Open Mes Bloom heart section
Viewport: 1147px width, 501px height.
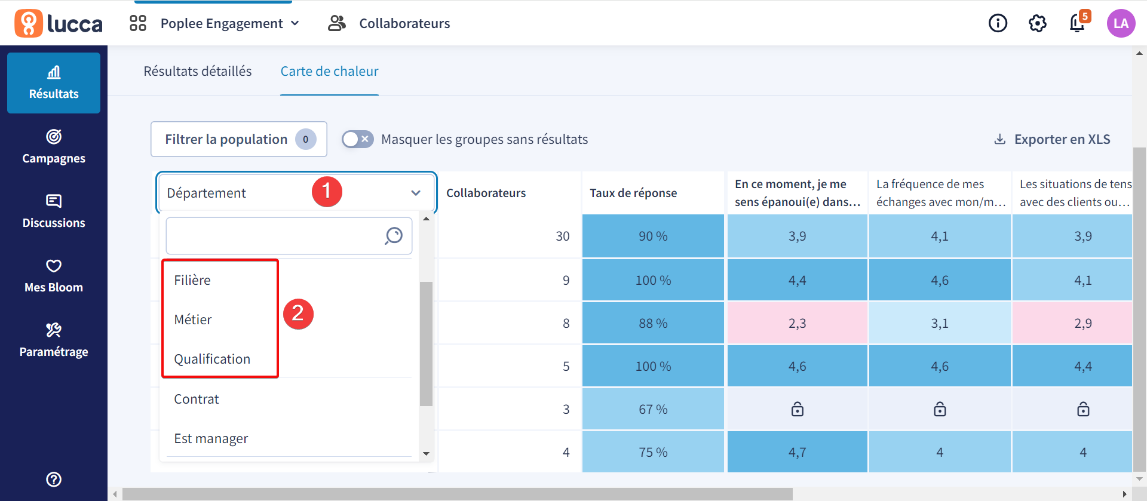pyautogui.click(x=54, y=276)
